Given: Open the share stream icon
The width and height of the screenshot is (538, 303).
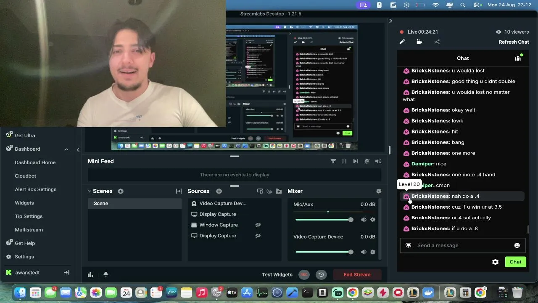Looking at the screenshot, I should [437, 42].
